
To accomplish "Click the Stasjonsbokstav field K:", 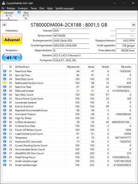I will click(71, 51).
